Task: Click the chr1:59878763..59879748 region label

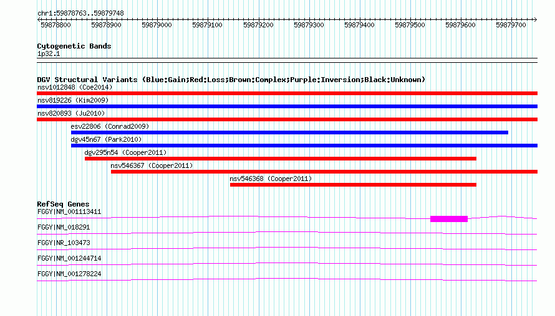Action: coord(80,14)
